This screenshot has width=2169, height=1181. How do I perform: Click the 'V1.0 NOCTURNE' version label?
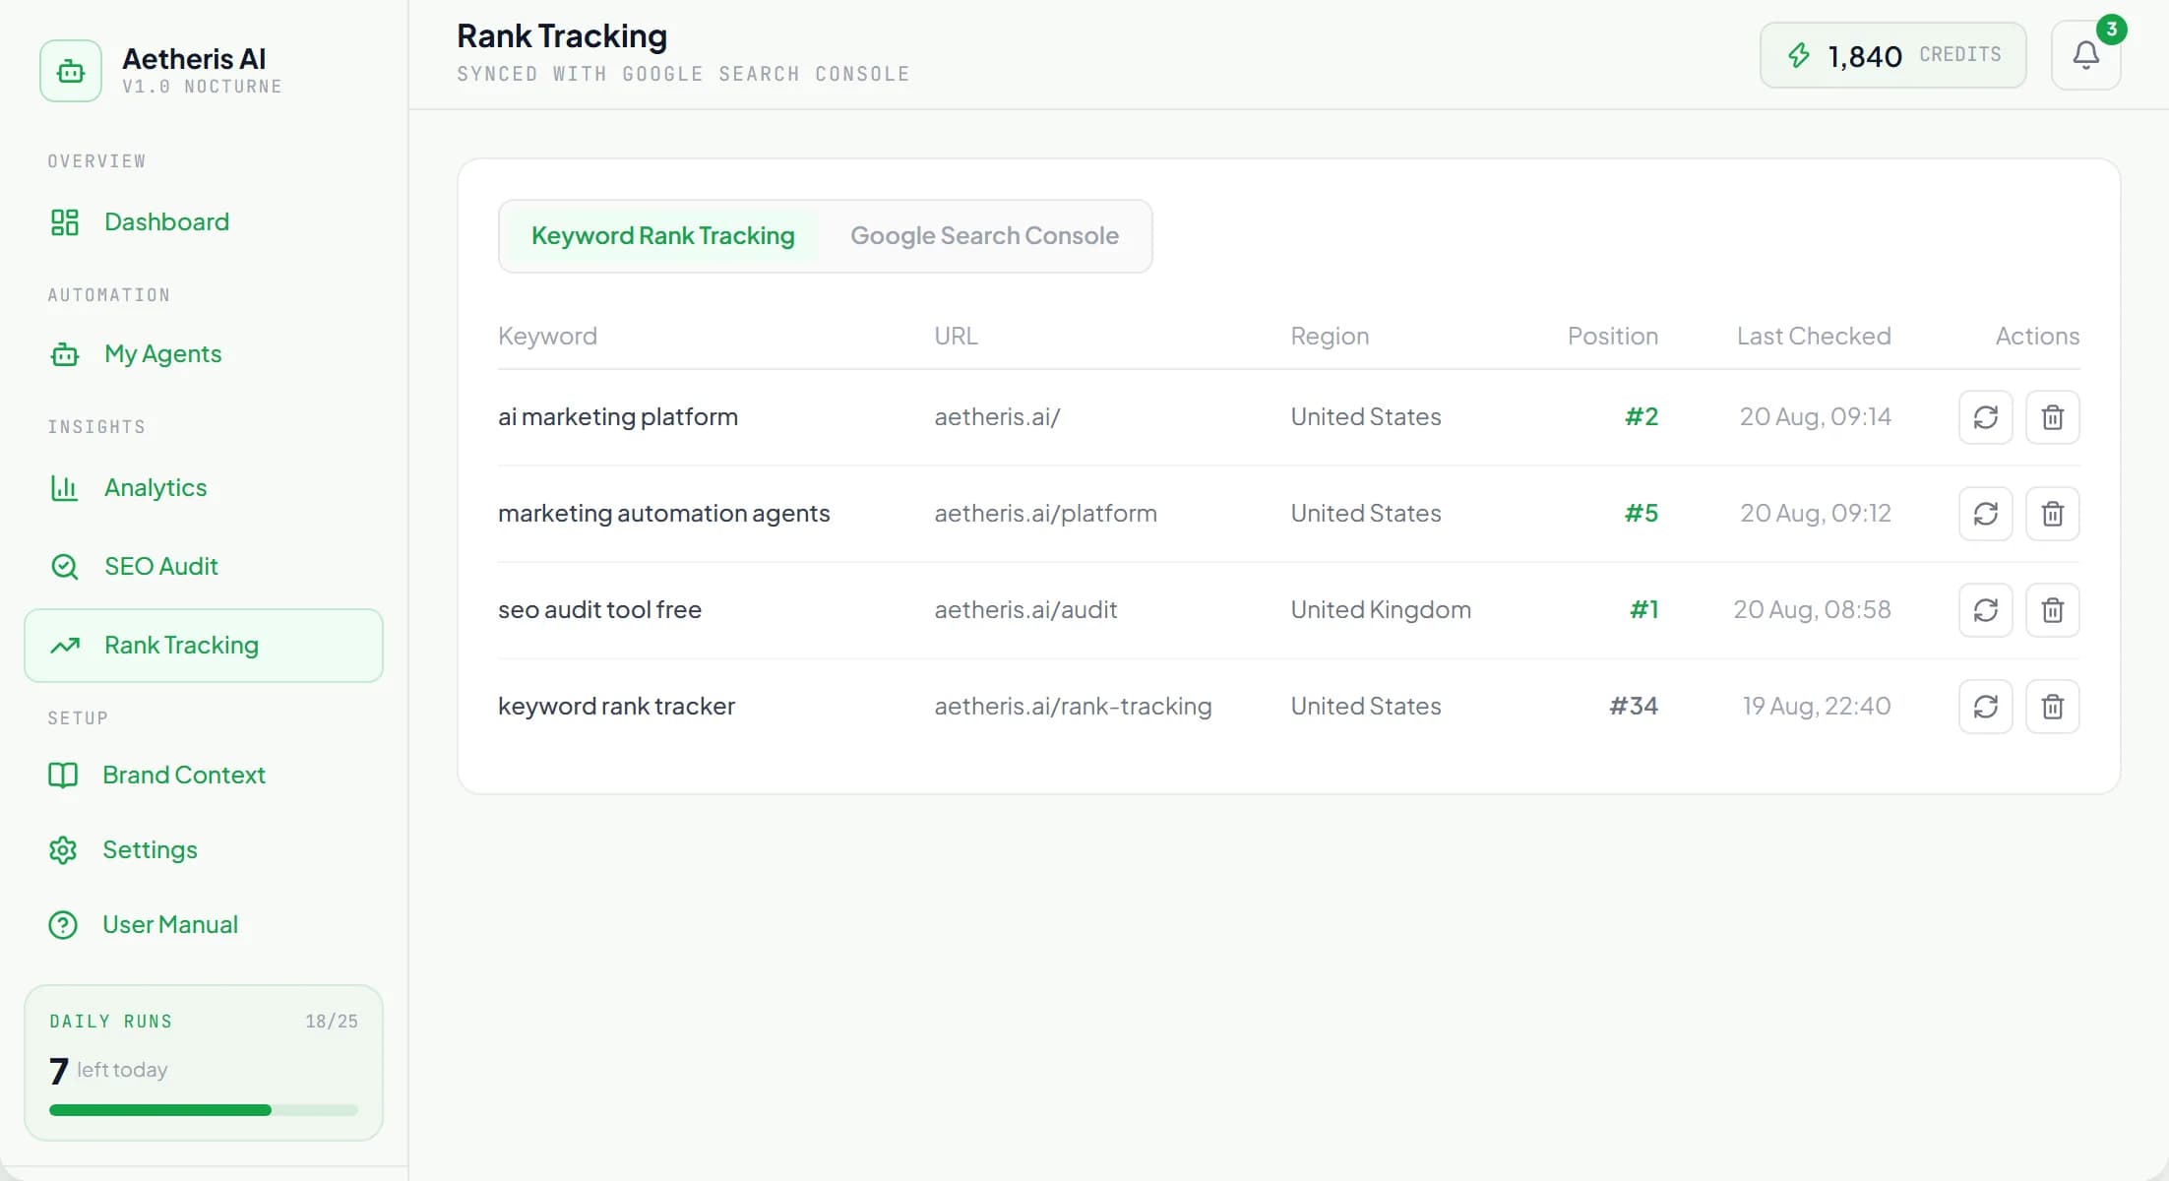[x=202, y=87]
